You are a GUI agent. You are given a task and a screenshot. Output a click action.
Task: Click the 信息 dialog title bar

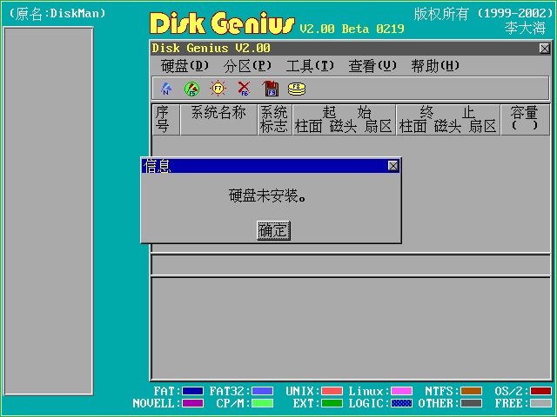point(261,165)
